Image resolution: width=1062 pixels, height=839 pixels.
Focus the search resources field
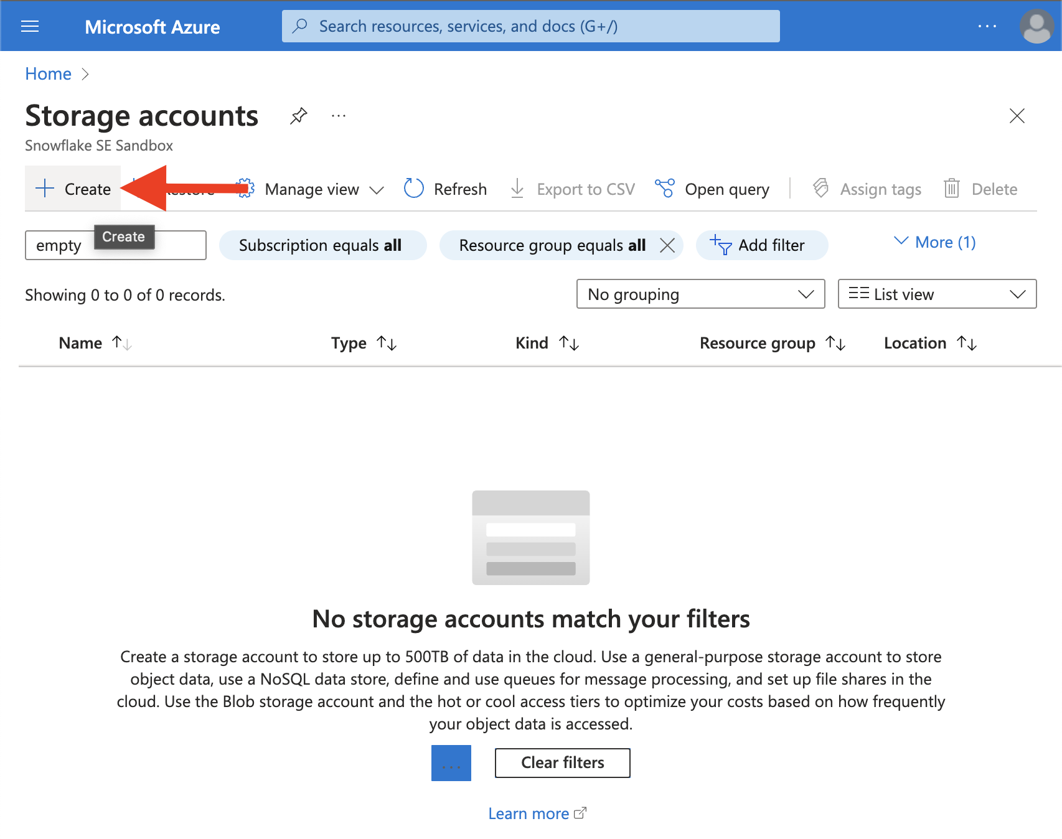pyautogui.click(x=530, y=26)
